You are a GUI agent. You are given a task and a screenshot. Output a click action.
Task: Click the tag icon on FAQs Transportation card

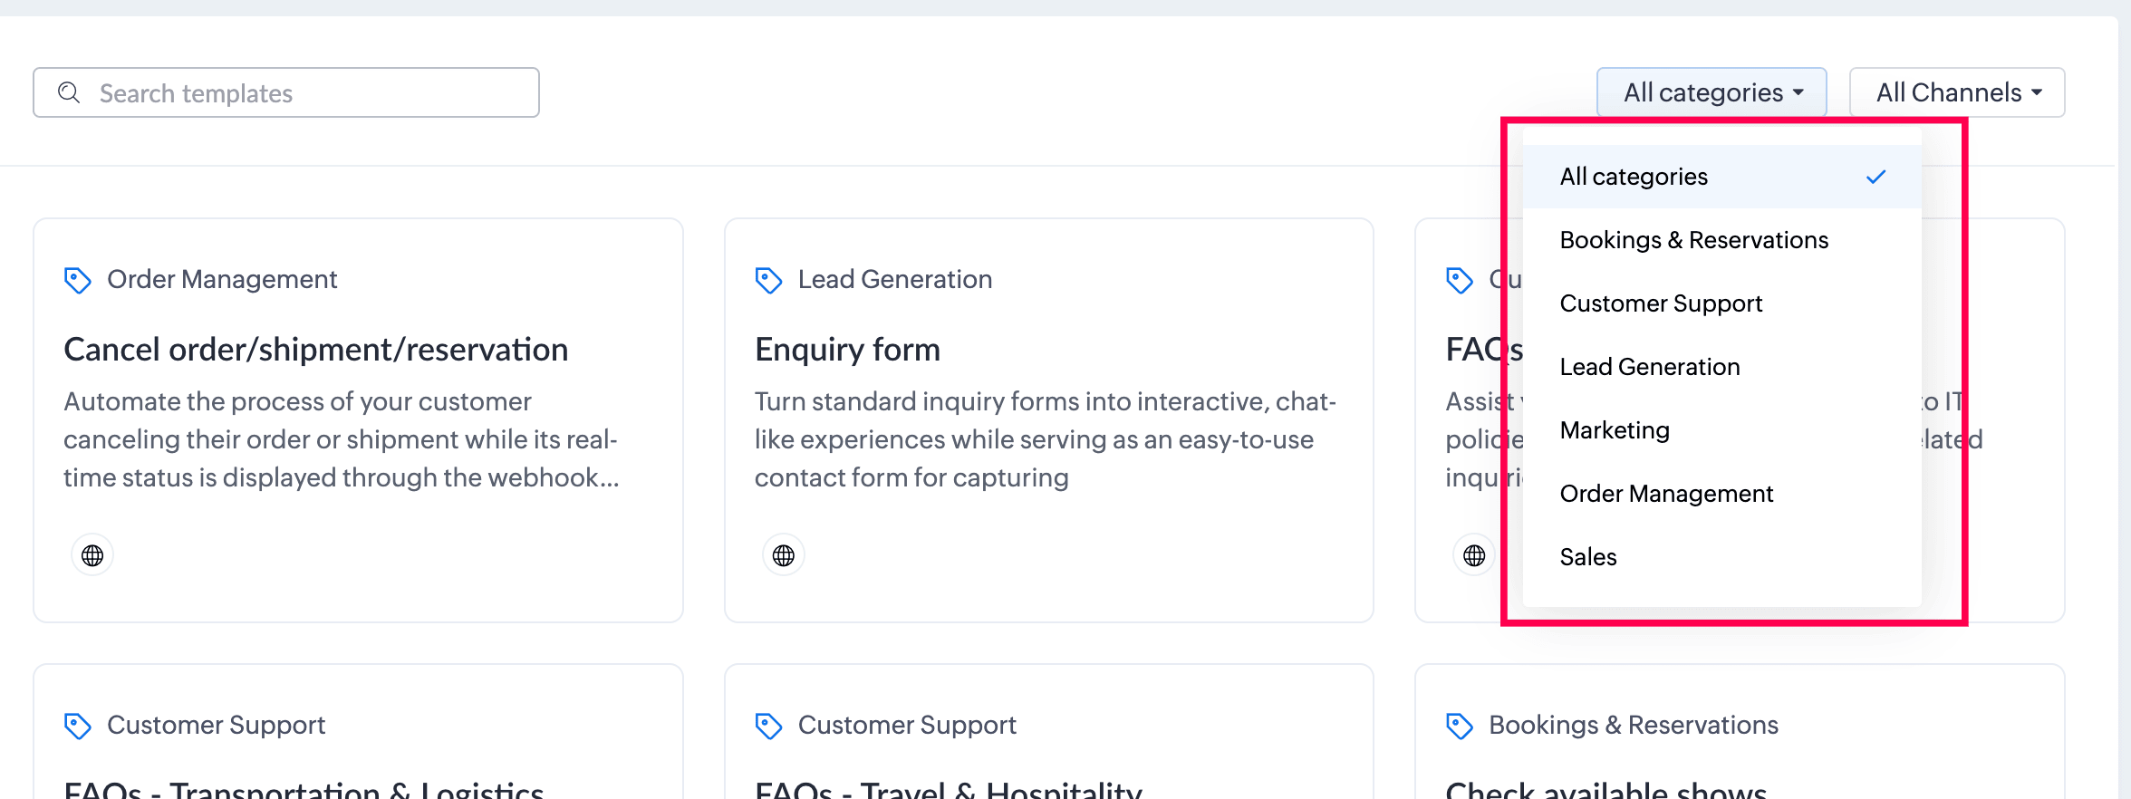(x=78, y=726)
